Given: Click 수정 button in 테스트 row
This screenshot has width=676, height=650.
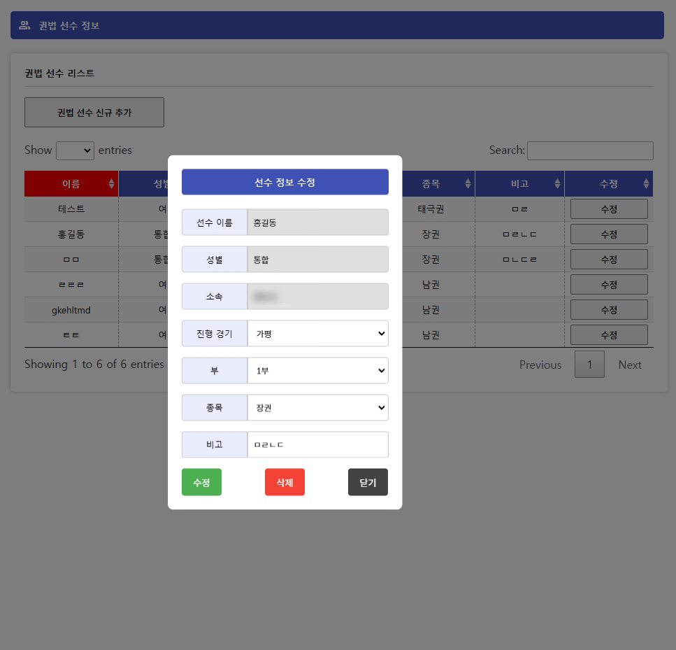Looking at the screenshot, I should (609, 209).
